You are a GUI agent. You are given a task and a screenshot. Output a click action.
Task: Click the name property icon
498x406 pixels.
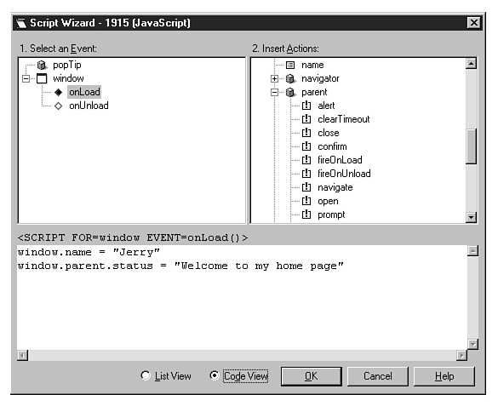(290, 65)
